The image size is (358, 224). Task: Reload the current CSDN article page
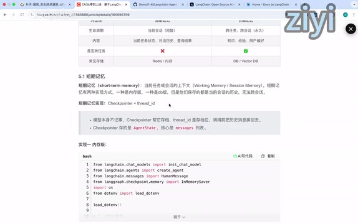(22, 14)
